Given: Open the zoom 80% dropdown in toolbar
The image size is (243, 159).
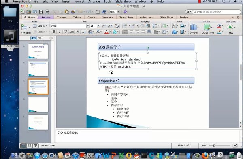Looking at the screenshot, I should tap(119, 12).
